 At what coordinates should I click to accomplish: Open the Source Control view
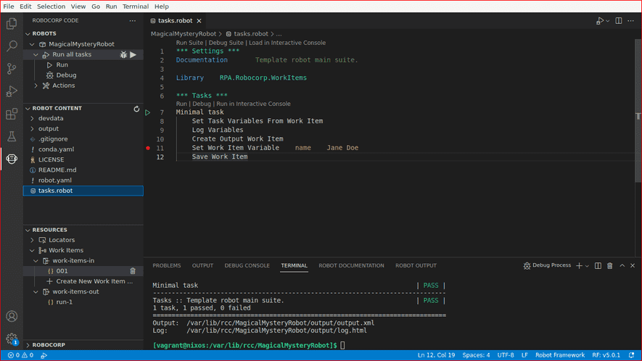click(x=12, y=69)
